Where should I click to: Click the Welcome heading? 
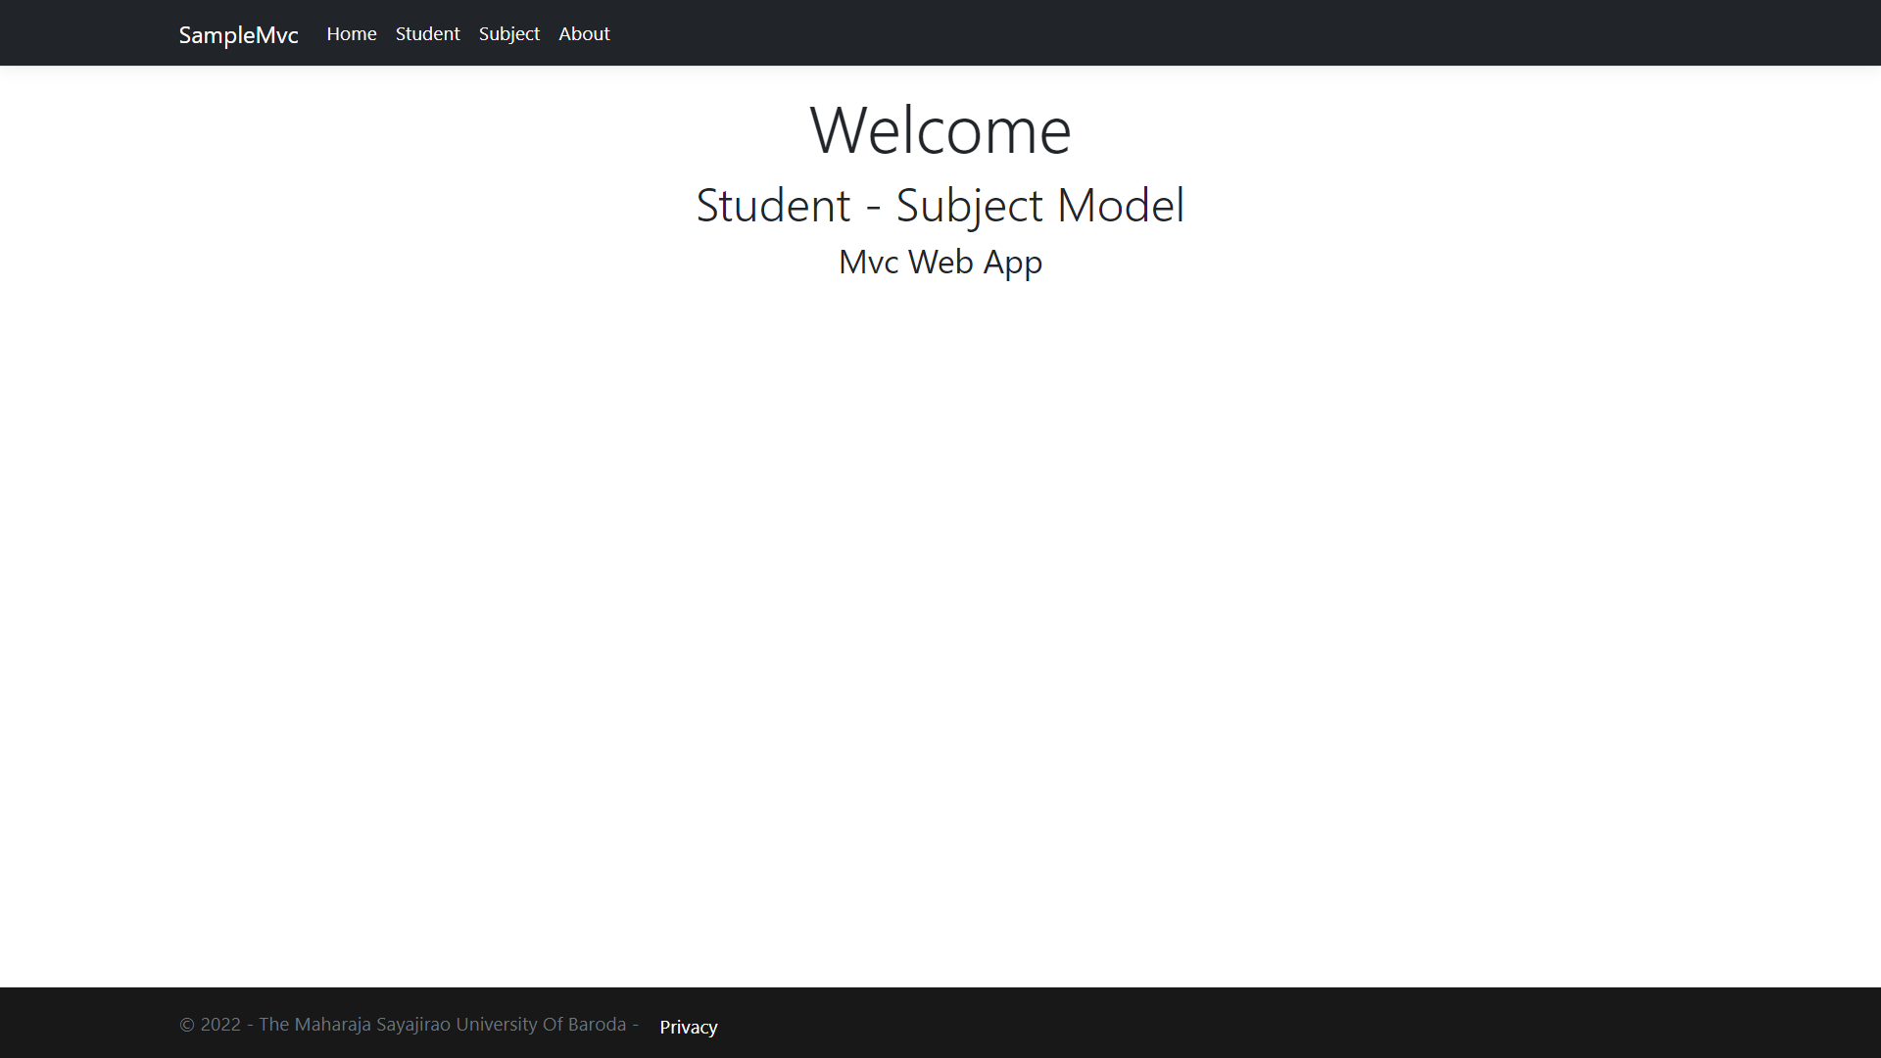click(940, 130)
